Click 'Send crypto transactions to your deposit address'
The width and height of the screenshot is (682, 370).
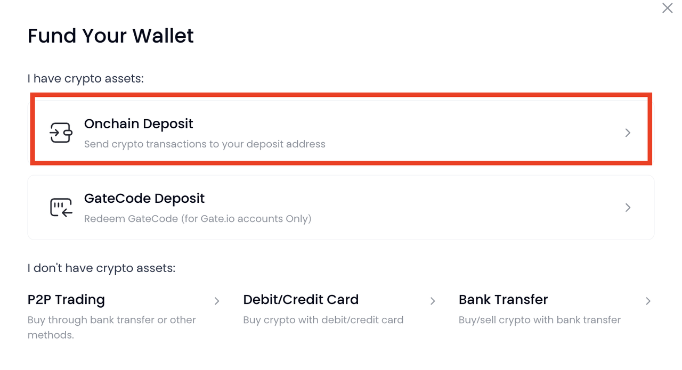pos(205,144)
